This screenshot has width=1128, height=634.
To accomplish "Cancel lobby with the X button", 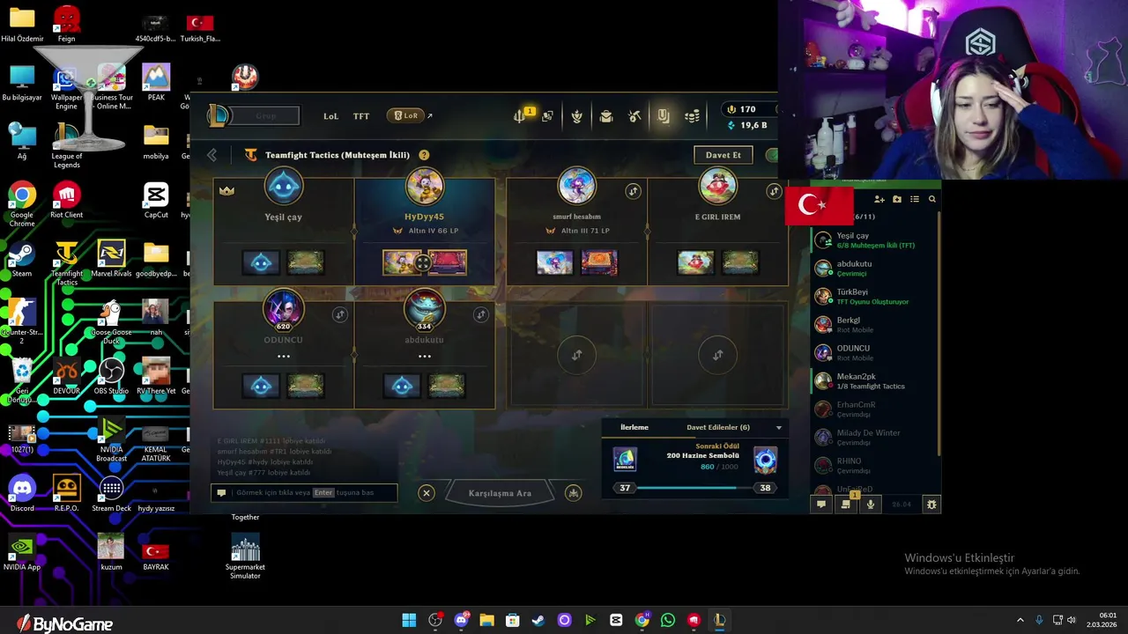I will pos(427,493).
